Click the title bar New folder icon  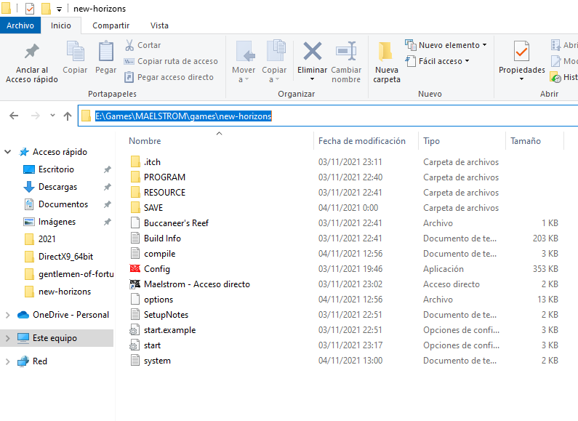pyautogui.click(x=46, y=8)
